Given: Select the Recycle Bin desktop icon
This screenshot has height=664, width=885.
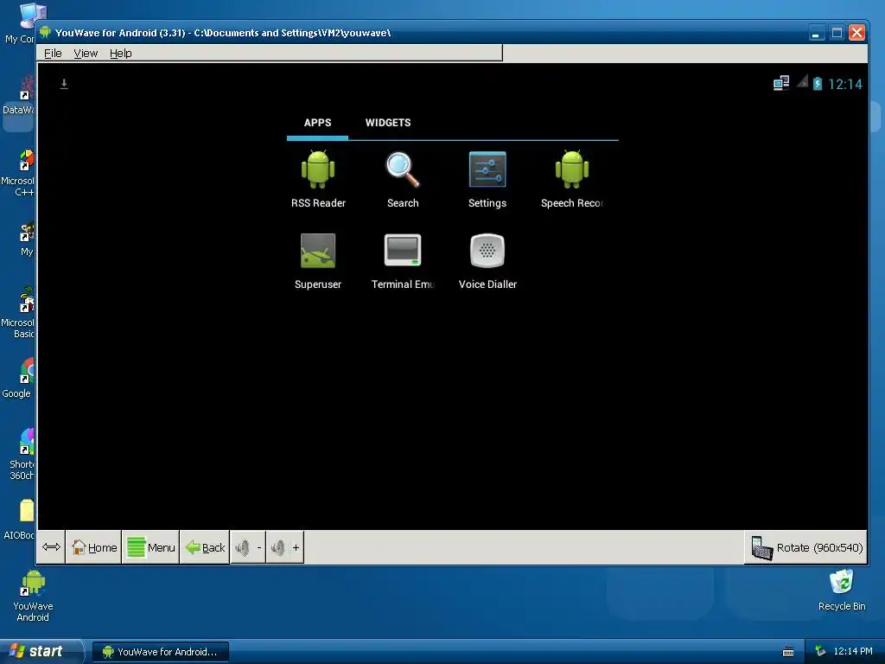Looking at the screenshot, I should coord(842,590).
